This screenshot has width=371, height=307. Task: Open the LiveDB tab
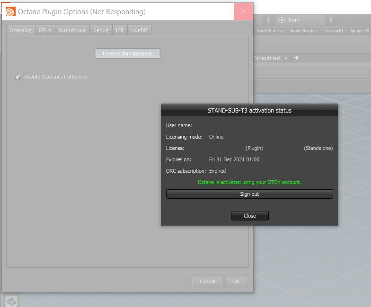tap(139, 30)
